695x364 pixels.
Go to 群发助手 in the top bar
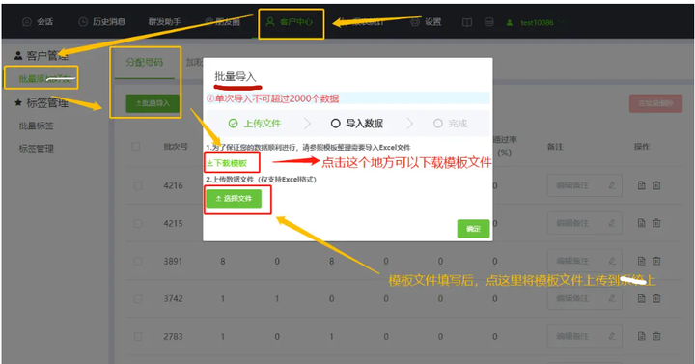tap(164, 22)
